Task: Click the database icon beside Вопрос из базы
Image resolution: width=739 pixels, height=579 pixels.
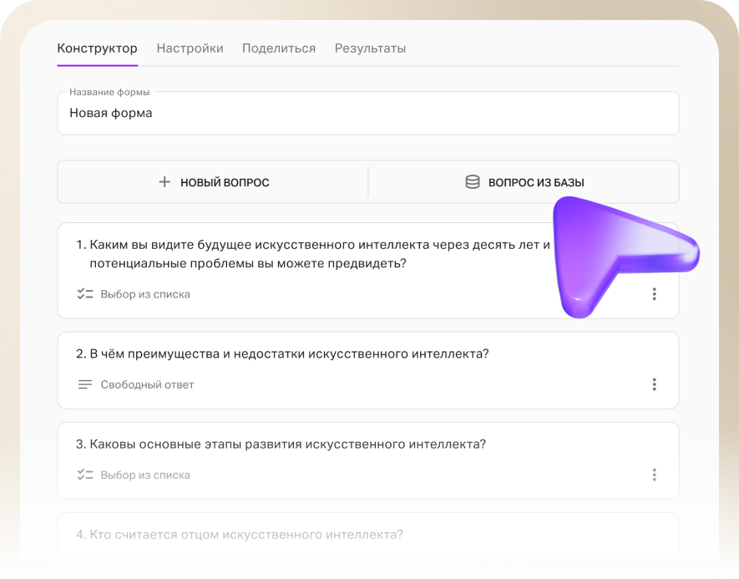Action: 473,182
